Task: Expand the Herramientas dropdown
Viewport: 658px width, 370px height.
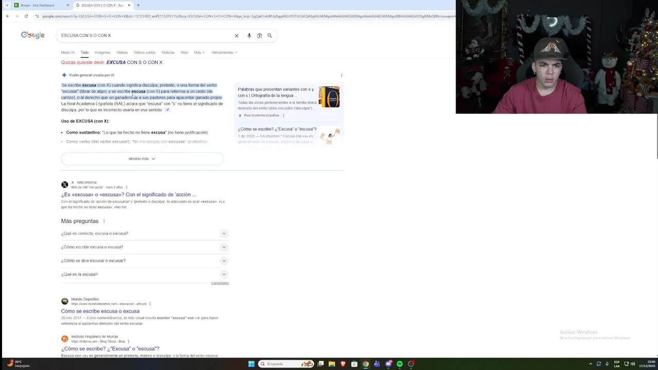Action: click(224, 52)
